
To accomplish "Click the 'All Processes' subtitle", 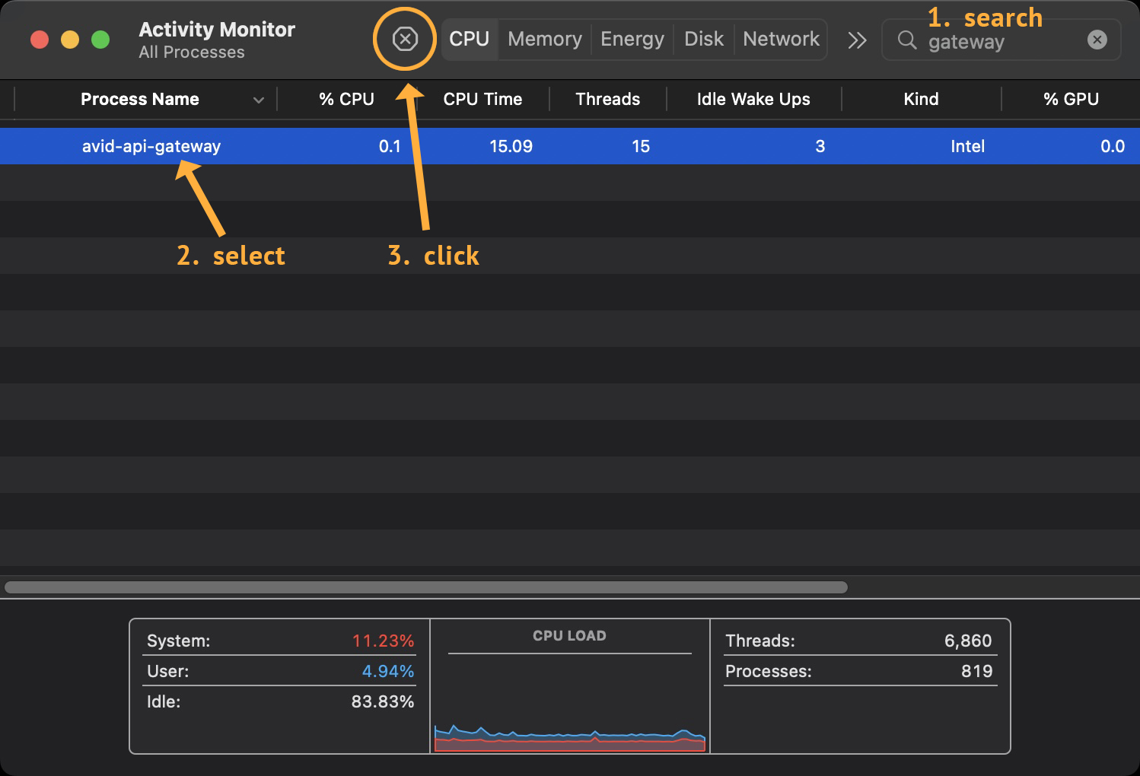I will coord(192,52).
